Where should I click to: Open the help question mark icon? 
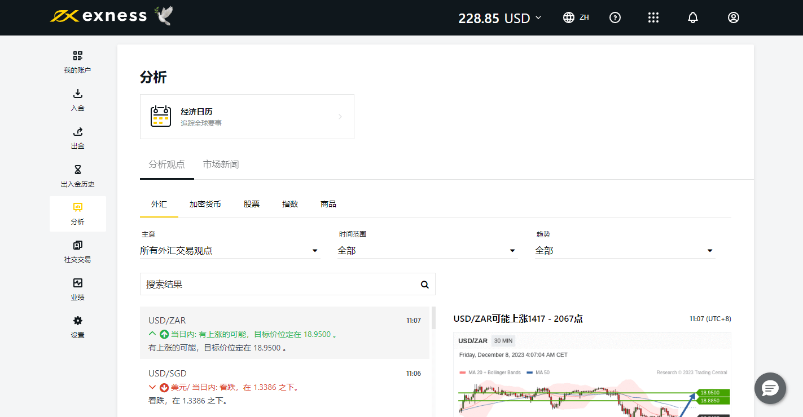click(x=615, y=17)
